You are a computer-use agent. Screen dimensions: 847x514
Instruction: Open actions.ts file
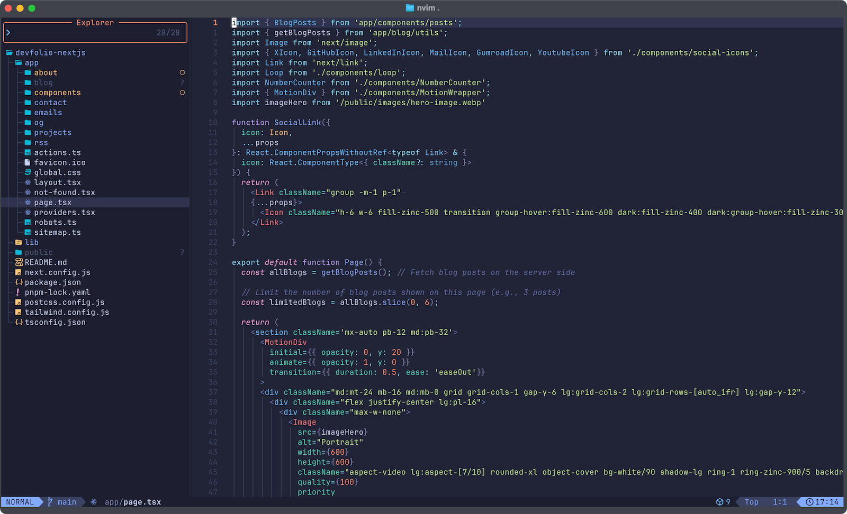(58, 153)
